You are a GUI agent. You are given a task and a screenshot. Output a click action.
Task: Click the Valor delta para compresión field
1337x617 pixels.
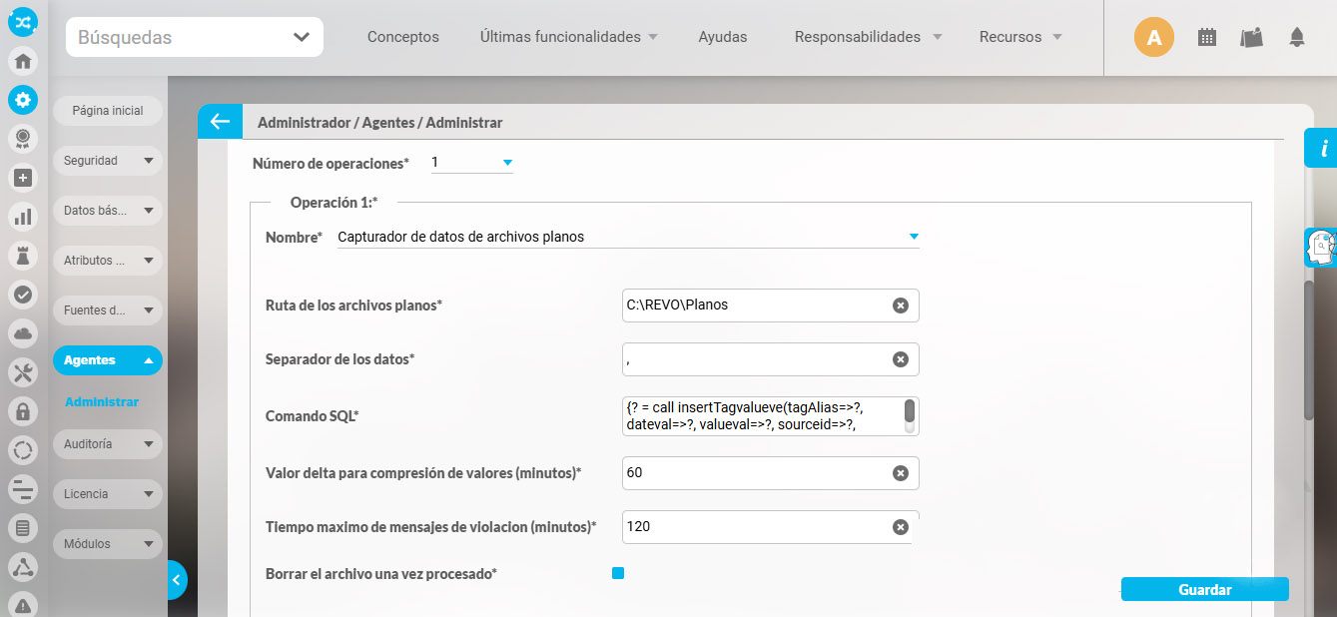(754, 472)
